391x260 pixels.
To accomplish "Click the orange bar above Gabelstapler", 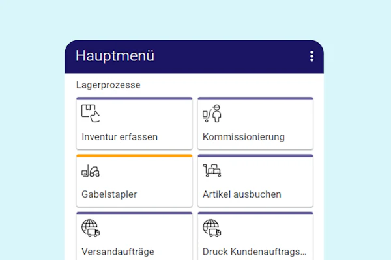I will click(134, 156).
